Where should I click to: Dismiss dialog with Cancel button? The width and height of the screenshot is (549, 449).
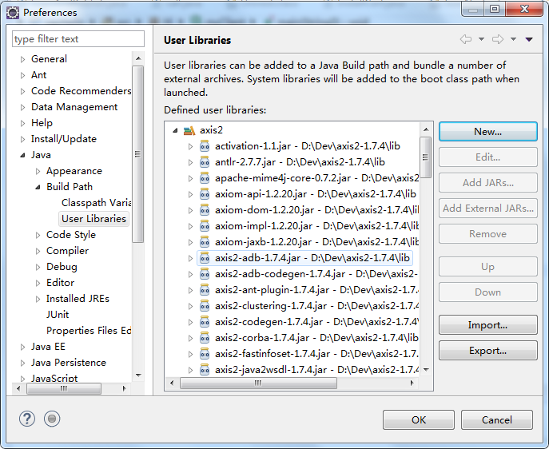[x=497, y=420]
